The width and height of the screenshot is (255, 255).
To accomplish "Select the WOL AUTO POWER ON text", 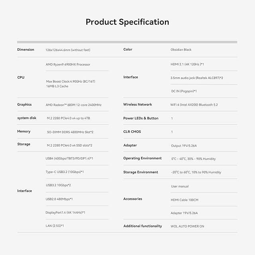I will (187, 226).
